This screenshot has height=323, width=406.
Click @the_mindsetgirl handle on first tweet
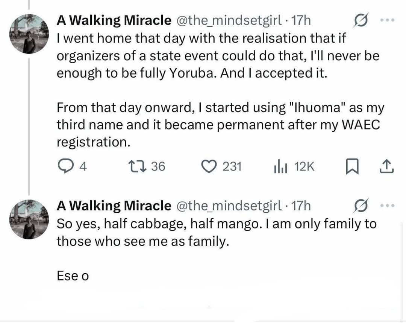point(229,21)
